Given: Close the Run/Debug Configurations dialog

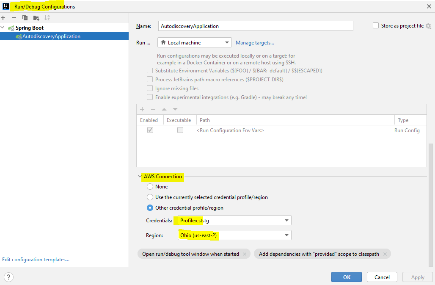Looking at the screenshot, I should (x=429, y=6).
